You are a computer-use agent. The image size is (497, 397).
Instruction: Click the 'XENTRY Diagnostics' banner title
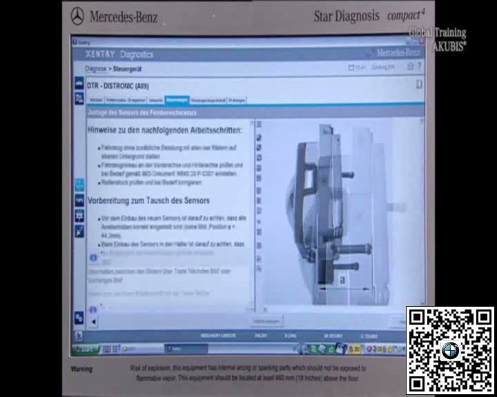click(119, 54)
